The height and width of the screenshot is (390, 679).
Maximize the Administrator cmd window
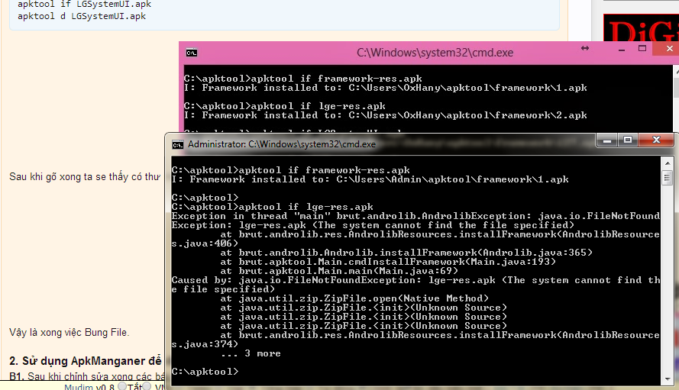tap(628, 140)
